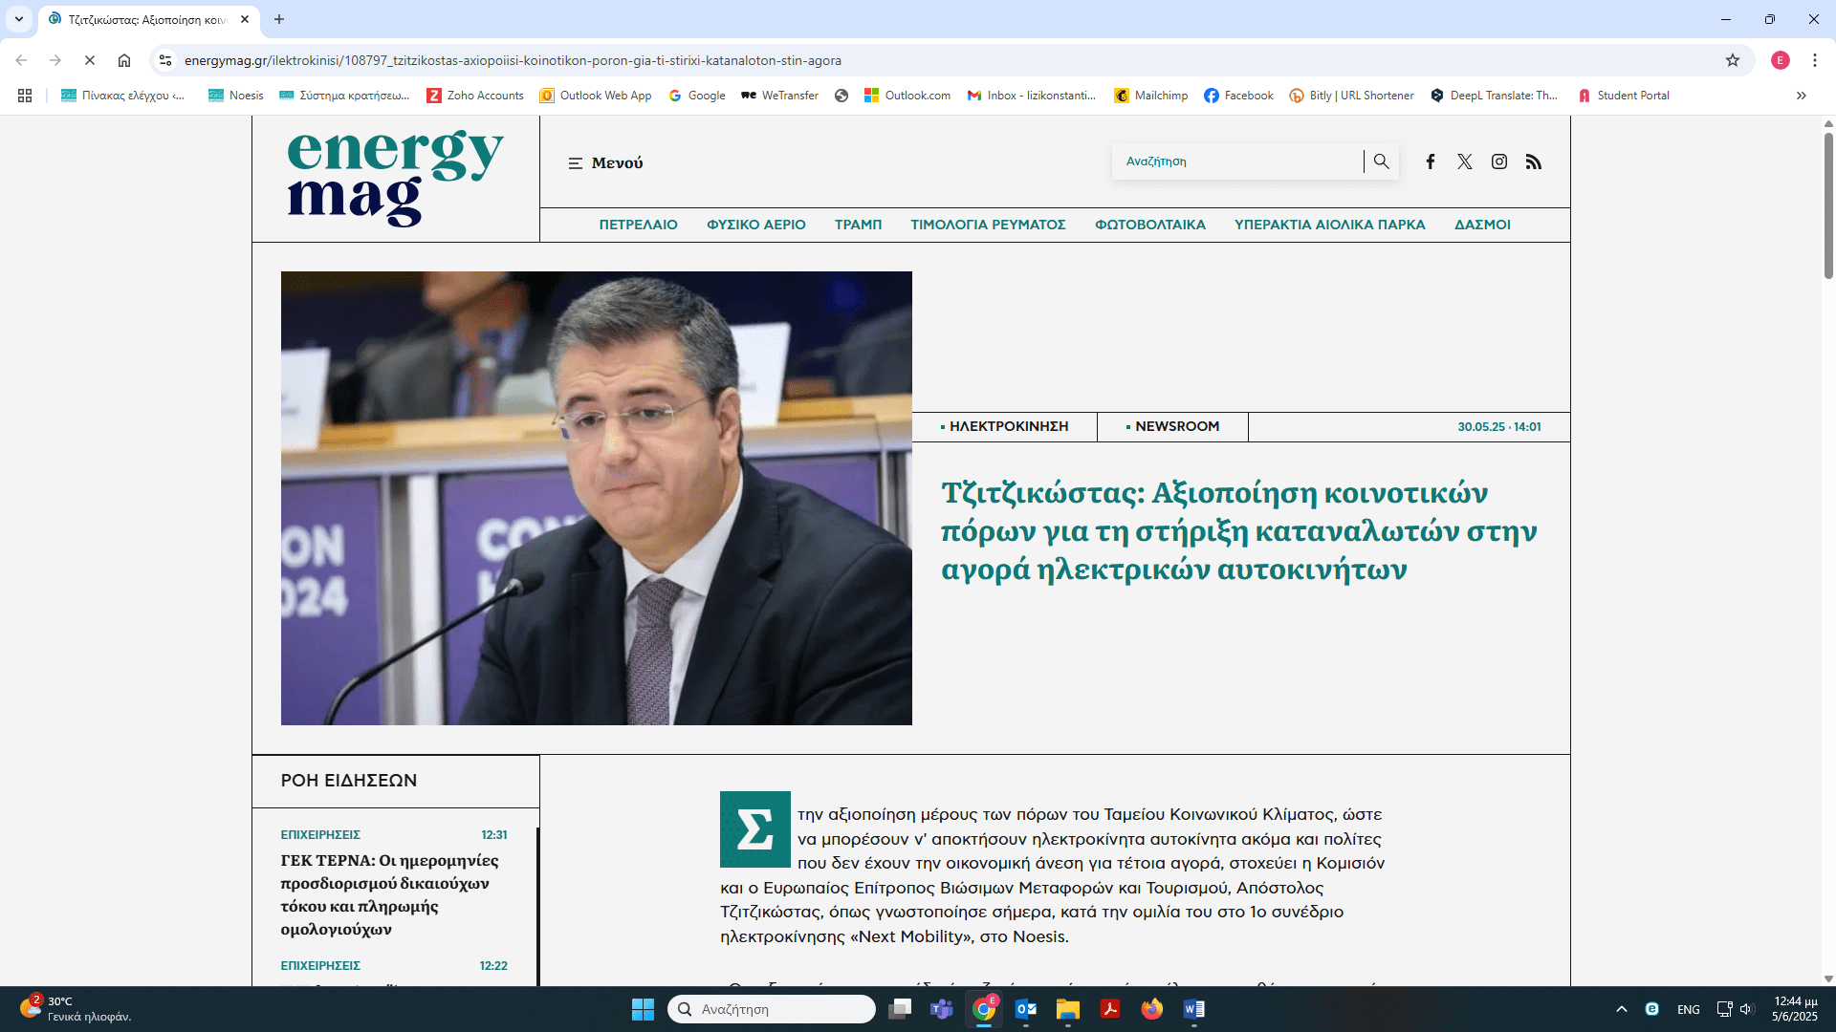Viewport: 1836px width, 1032px height.
Task: Bookmark this page with star icon
Action: (x=1732, y=60)
